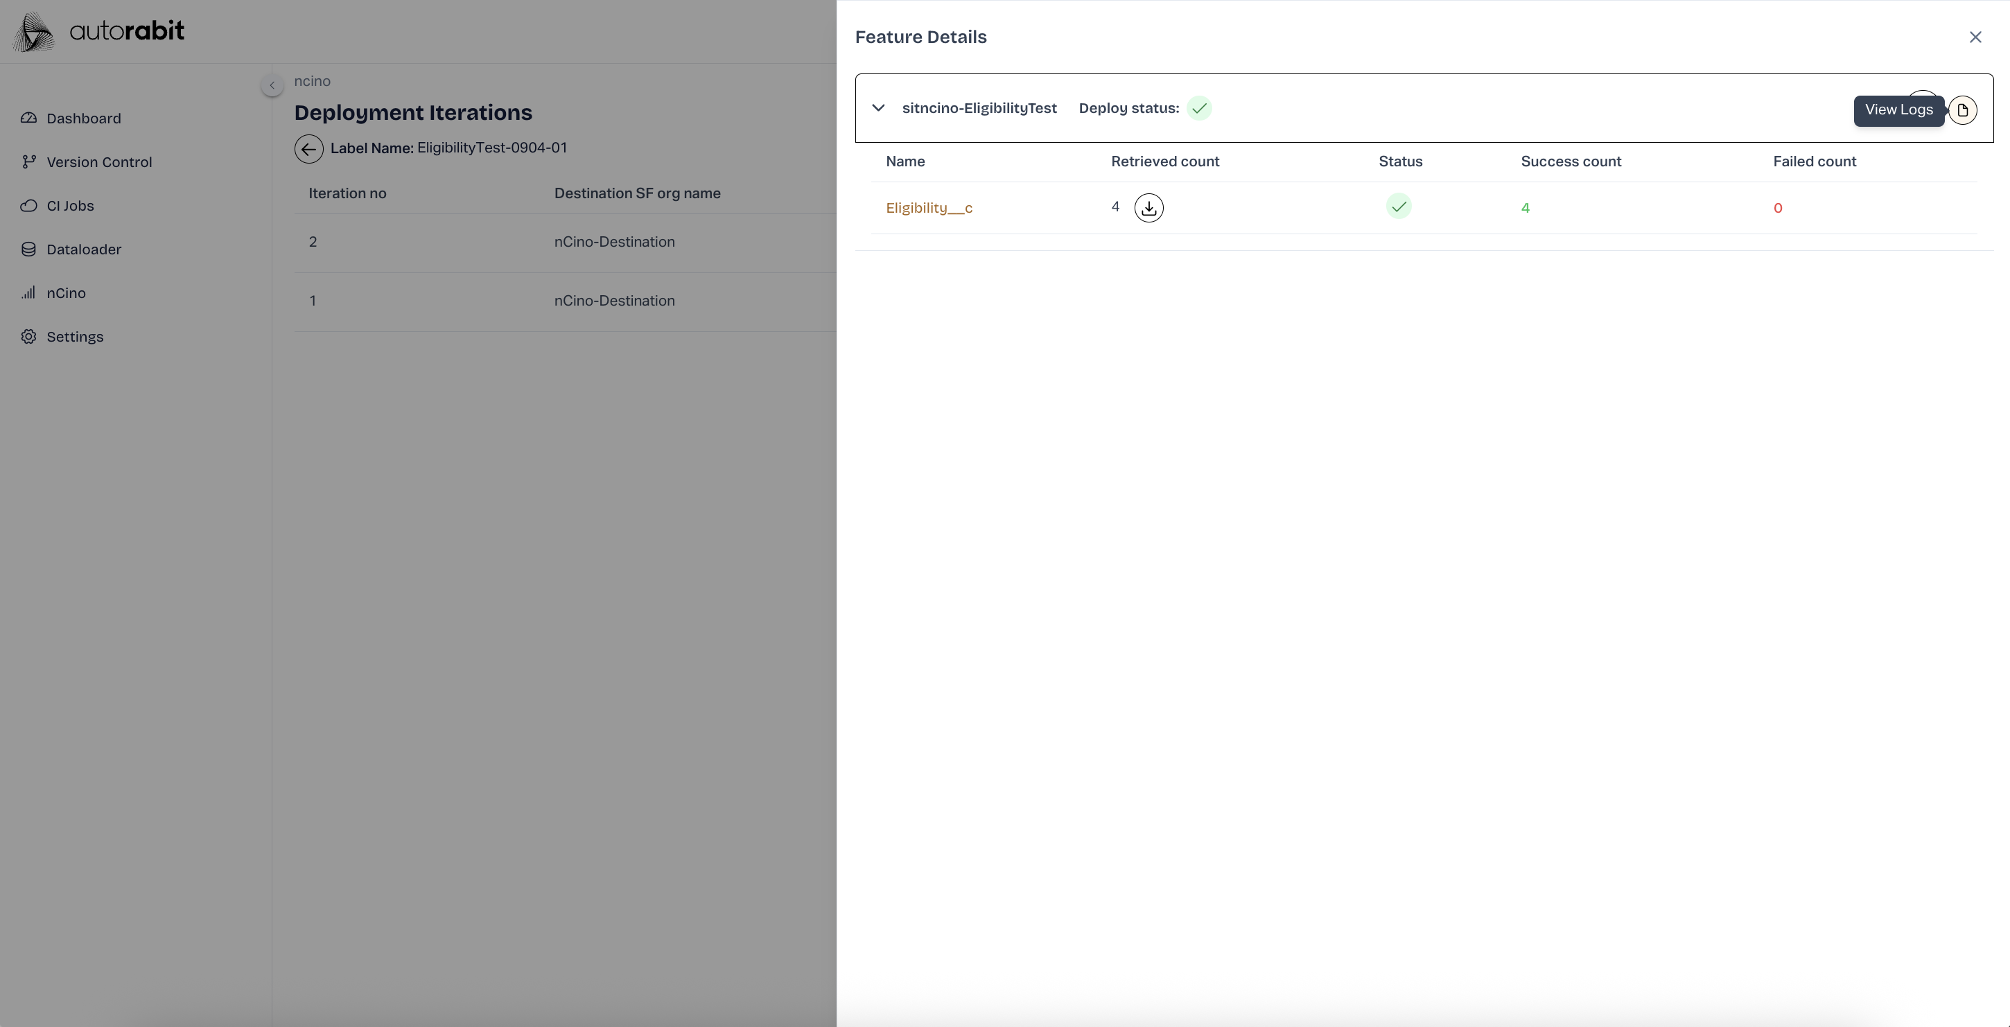
Task: Open Version Control in the sidebar
Action: [x=99, y=162]
